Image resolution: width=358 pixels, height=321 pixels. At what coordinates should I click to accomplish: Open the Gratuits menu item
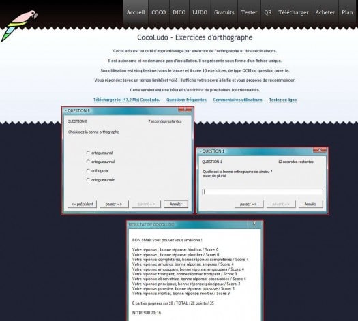[x=224, y=12]
